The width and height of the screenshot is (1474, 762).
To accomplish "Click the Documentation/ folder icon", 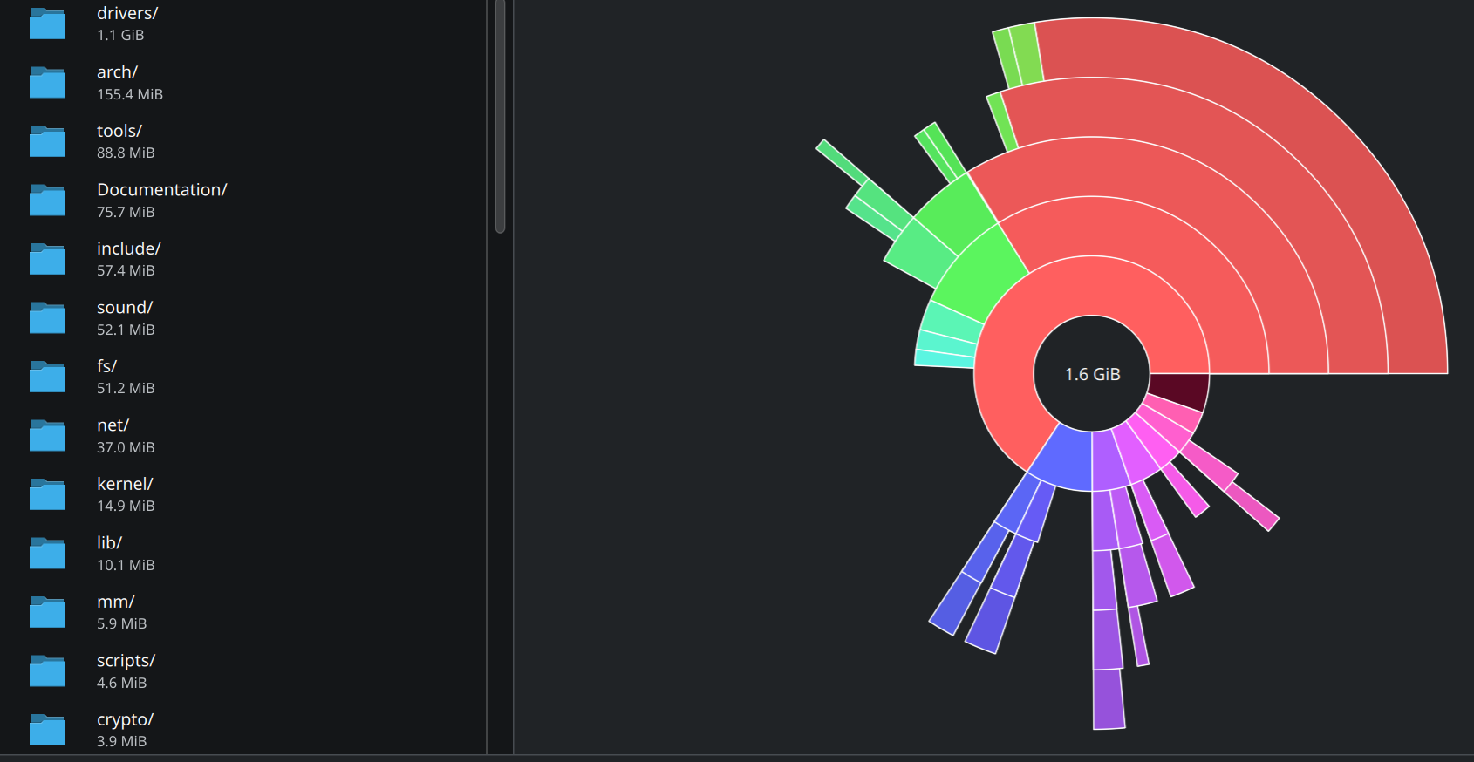I will pyautogui.click(x=47, y=201).
